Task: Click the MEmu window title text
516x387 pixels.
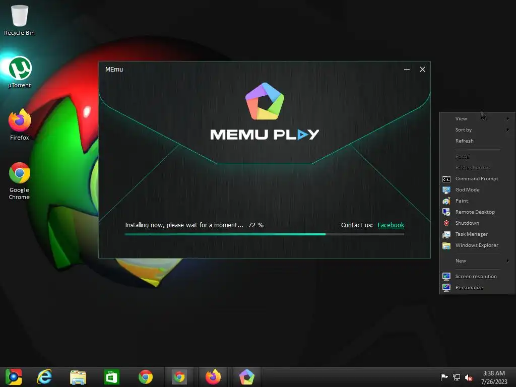Action: coord(114,70)
